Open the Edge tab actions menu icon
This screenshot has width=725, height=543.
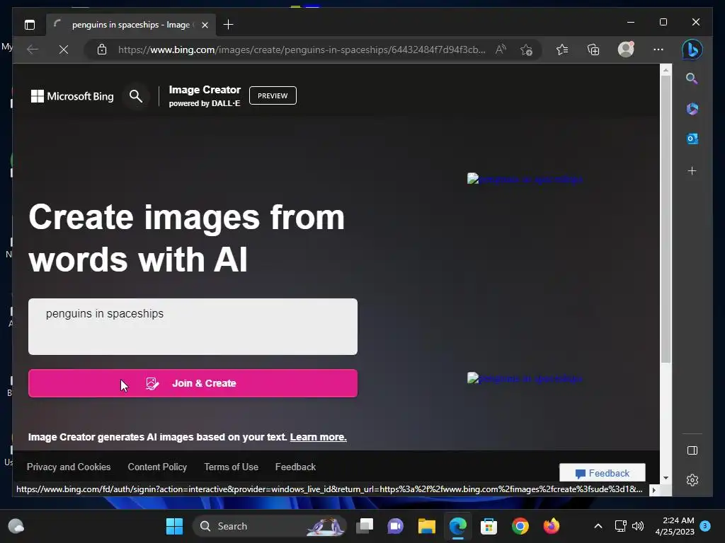point(30,25)
